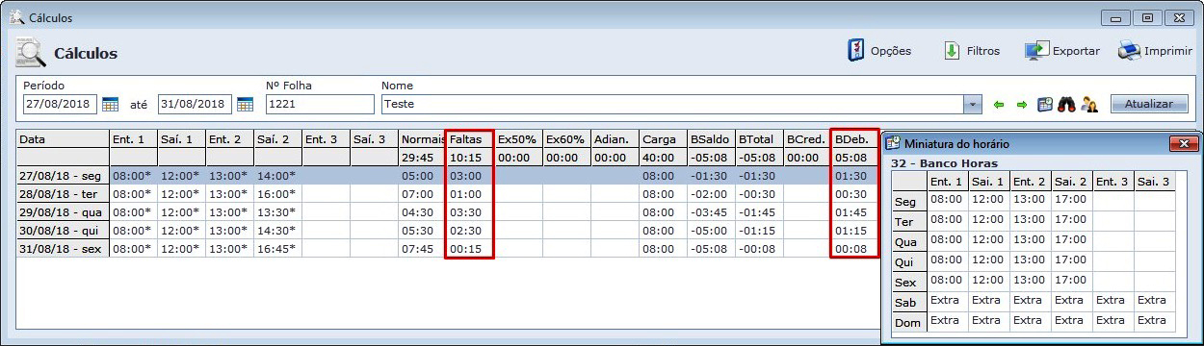Image resolution: width=1204 pixels, height=346 pixels.
Task: Close the Miniatura do horário panel
Action: [x=1183, y=143]
